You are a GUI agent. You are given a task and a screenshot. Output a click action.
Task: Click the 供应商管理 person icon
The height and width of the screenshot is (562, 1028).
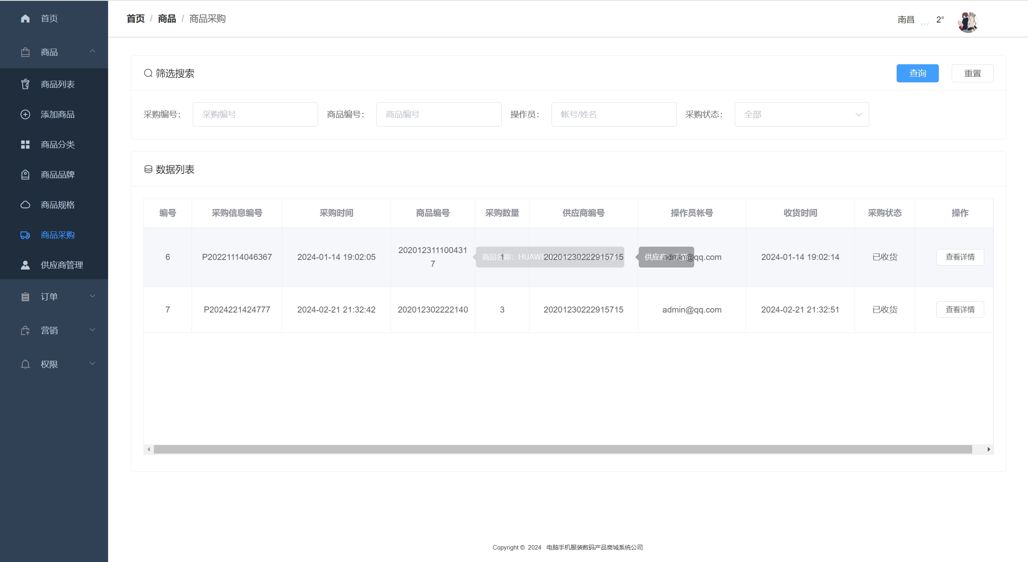(25, 265)
